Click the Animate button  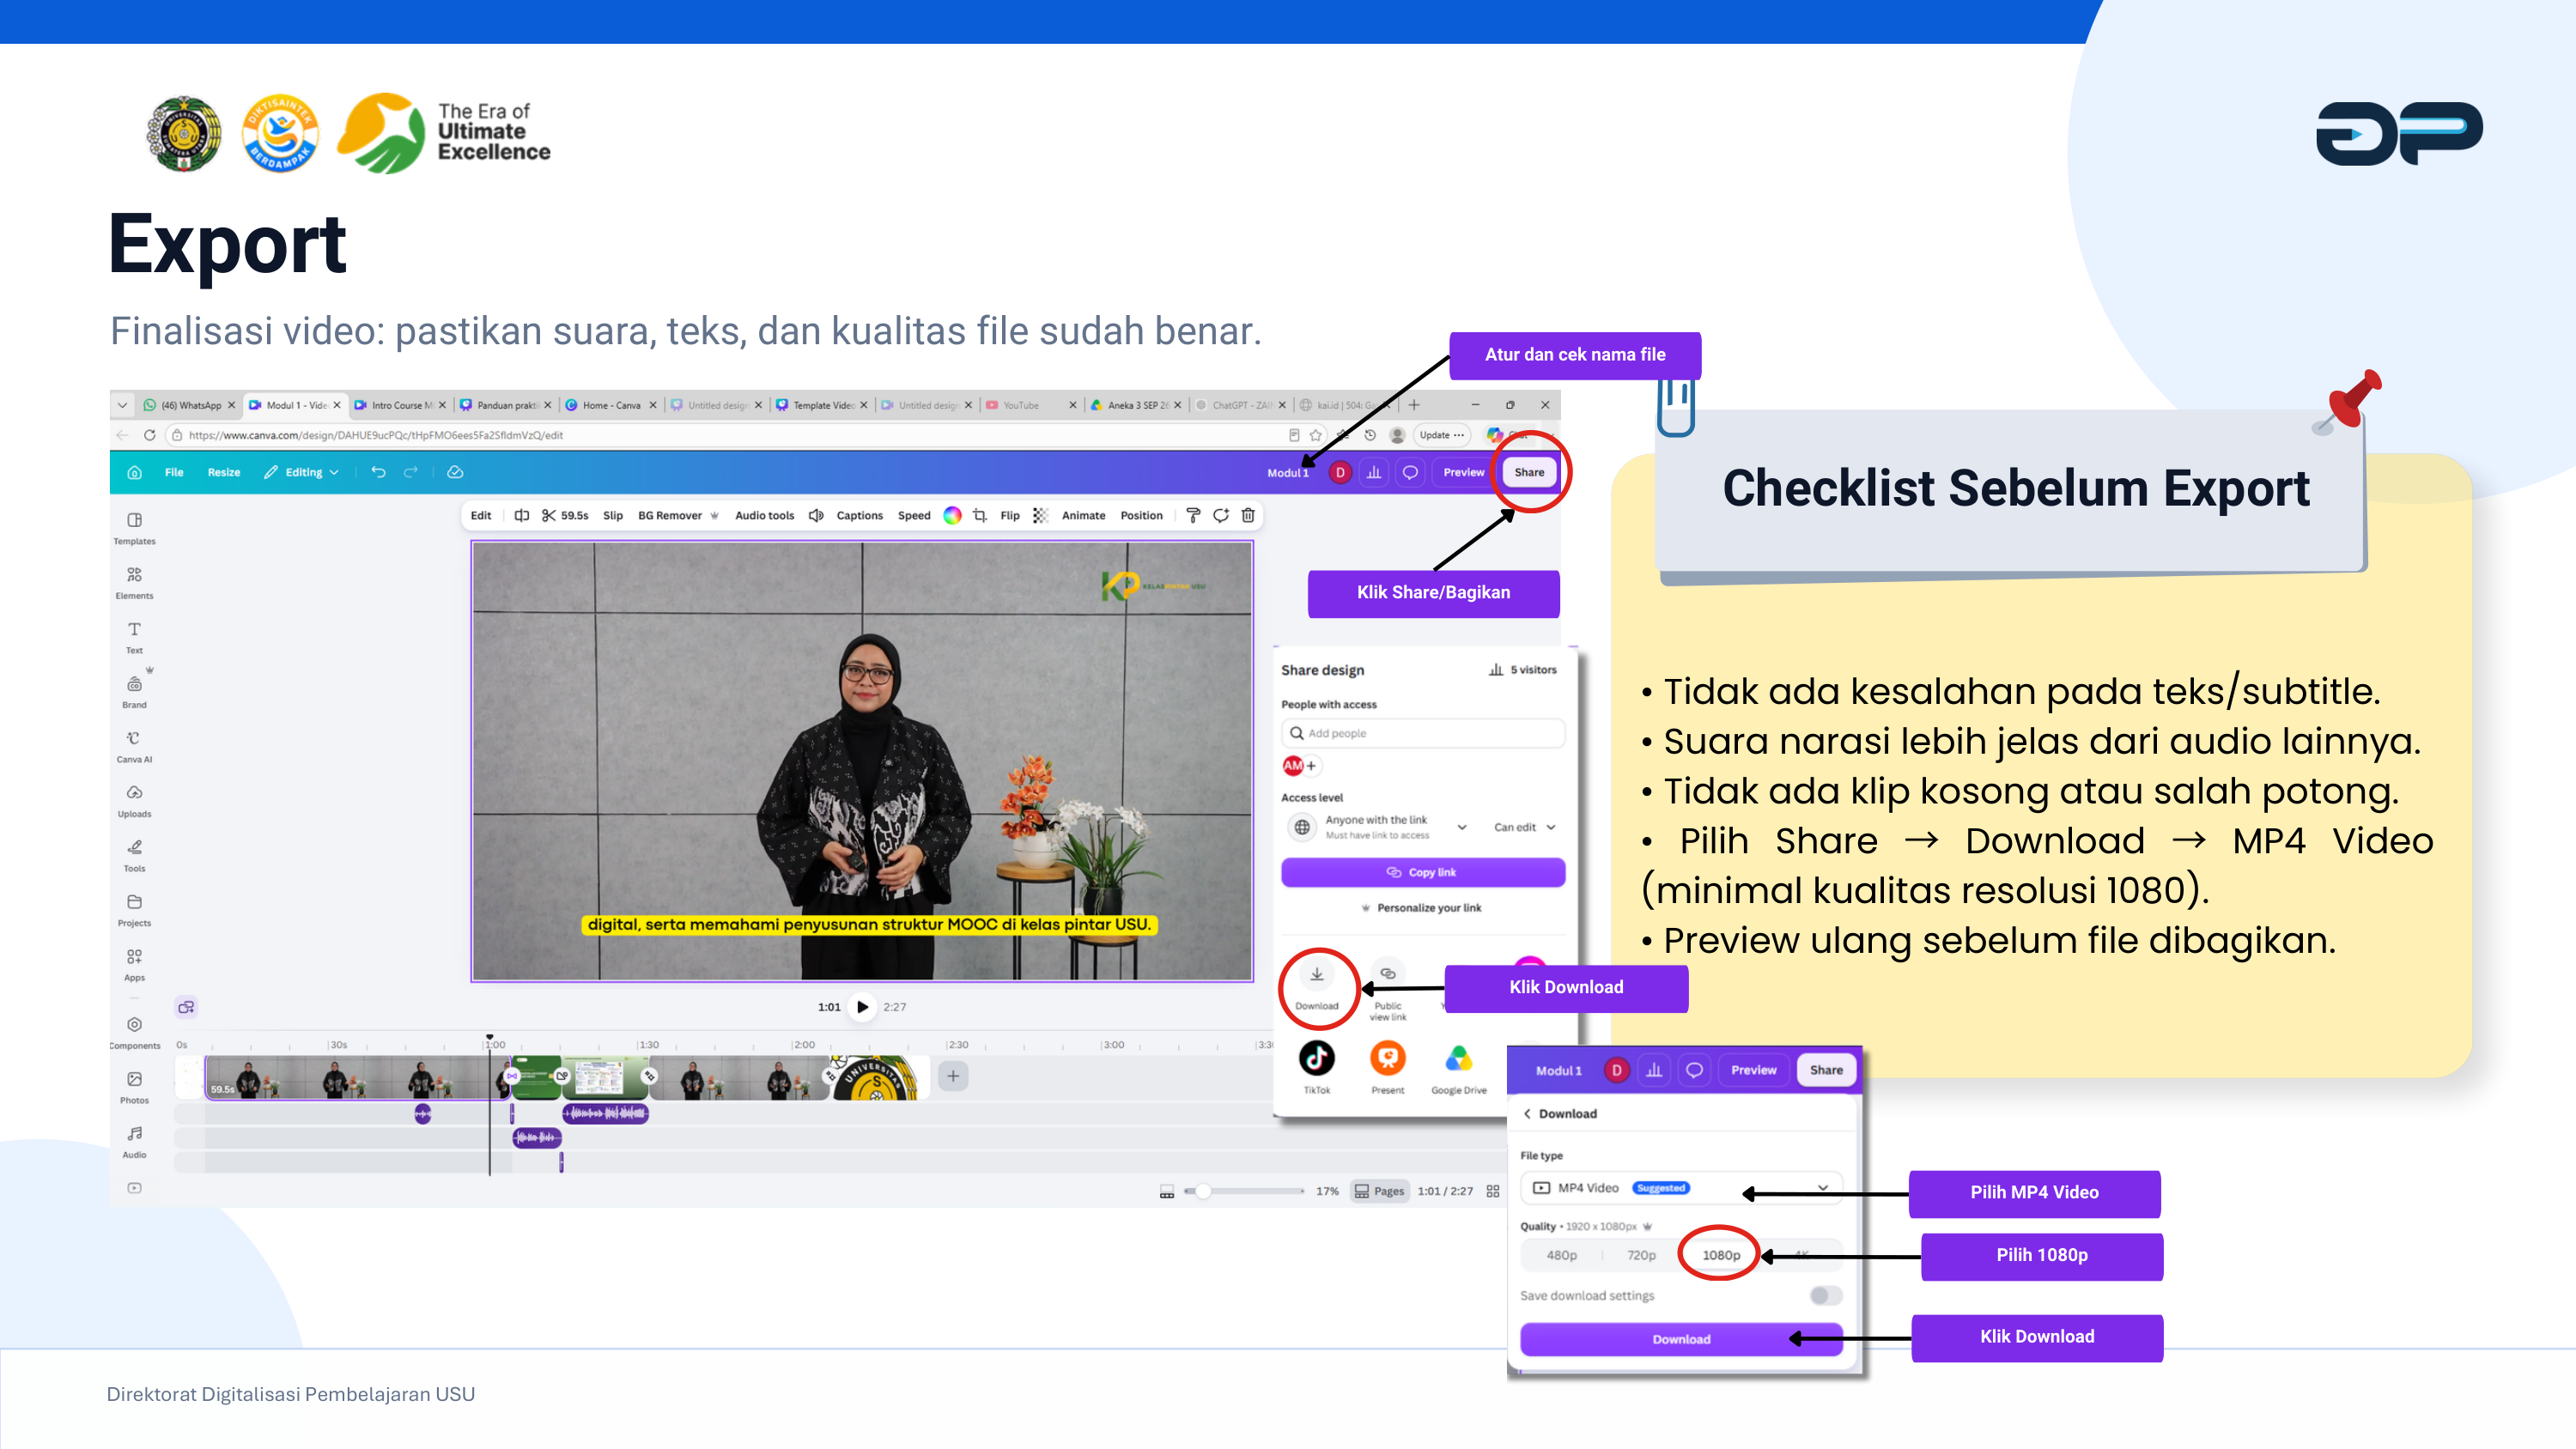pyautogui.click(x=1084, y=516)
